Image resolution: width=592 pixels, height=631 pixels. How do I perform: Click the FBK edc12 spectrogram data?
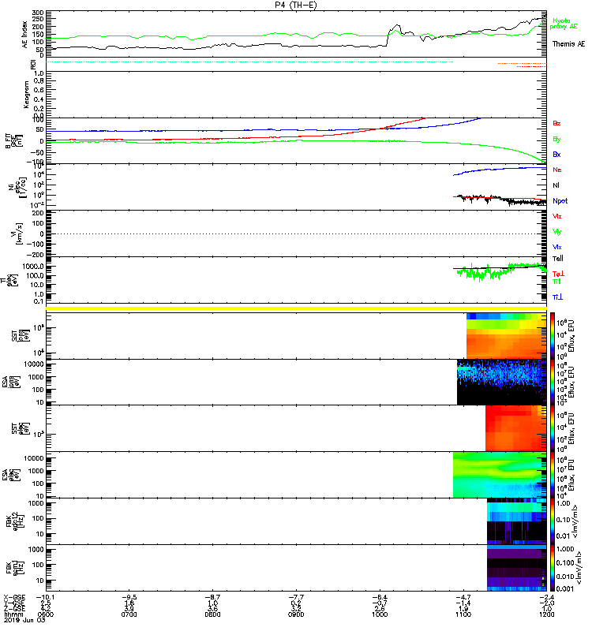coord(517,521)
